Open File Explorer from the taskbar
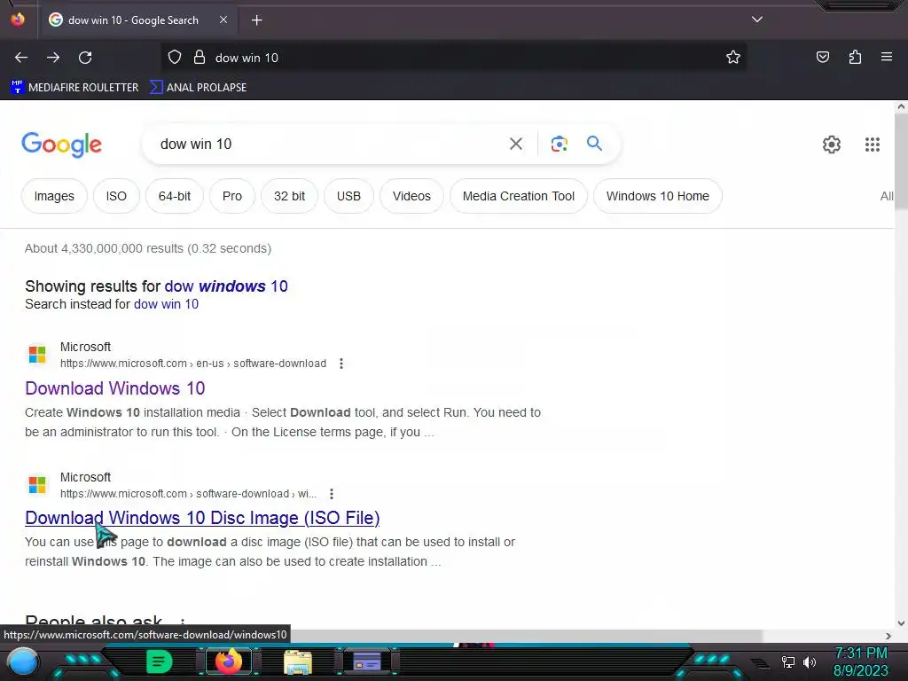Viewport: 908px width, 681px height. coord(298,662)
